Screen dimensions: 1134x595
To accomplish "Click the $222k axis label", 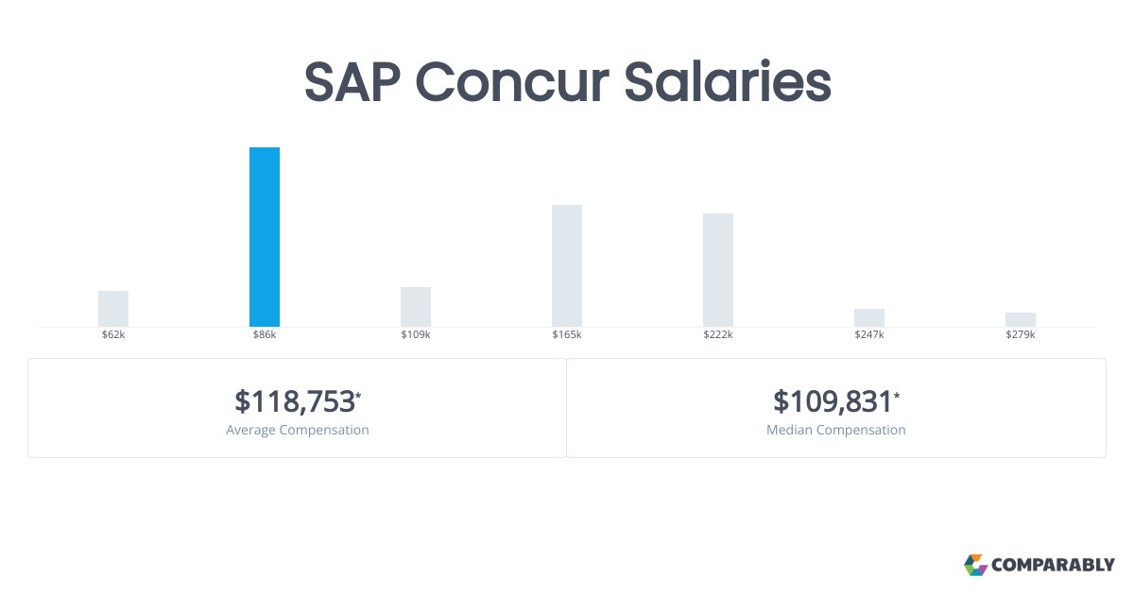I will (x=718, y=335).
